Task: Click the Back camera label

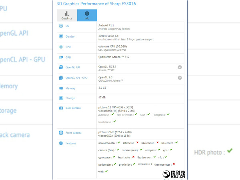Action: point(73,108)
